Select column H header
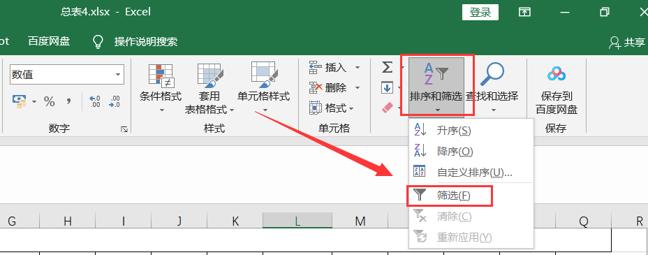 click(x=67, y=221)
